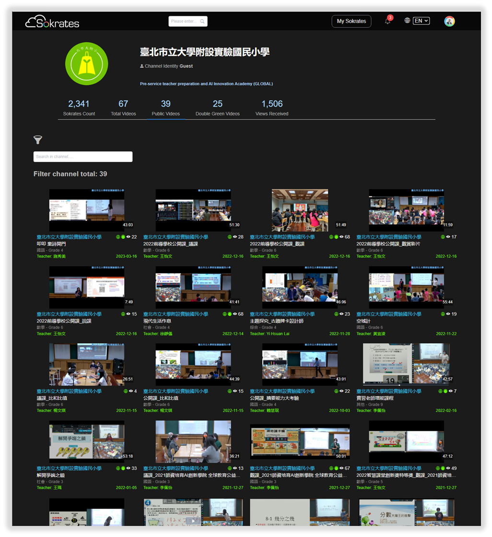Click the green globe icon on the 7:49 video row
This screenshot has height=537, width=492.
coord(123,314)
